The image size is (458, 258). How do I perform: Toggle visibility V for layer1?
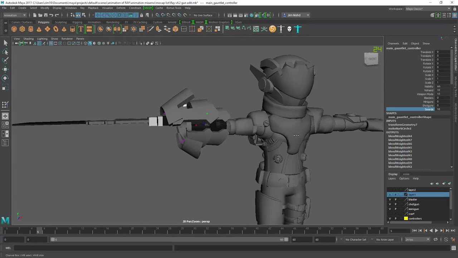click(x=390, y=195)
